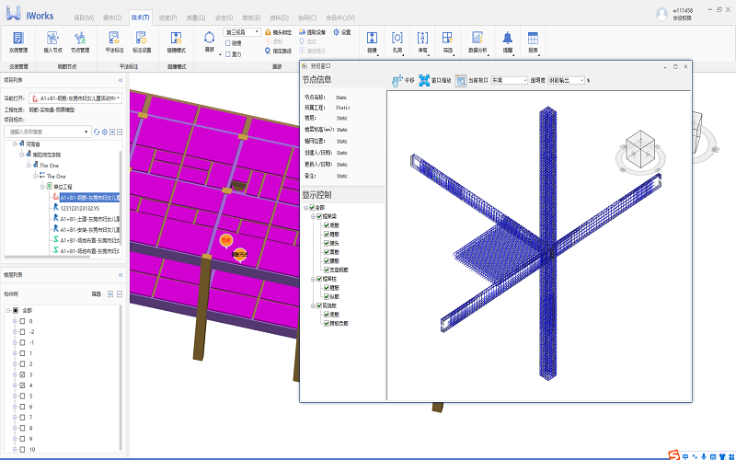Click the project list vertical scrollbar
Screen dimensions: 736x460
121,197
